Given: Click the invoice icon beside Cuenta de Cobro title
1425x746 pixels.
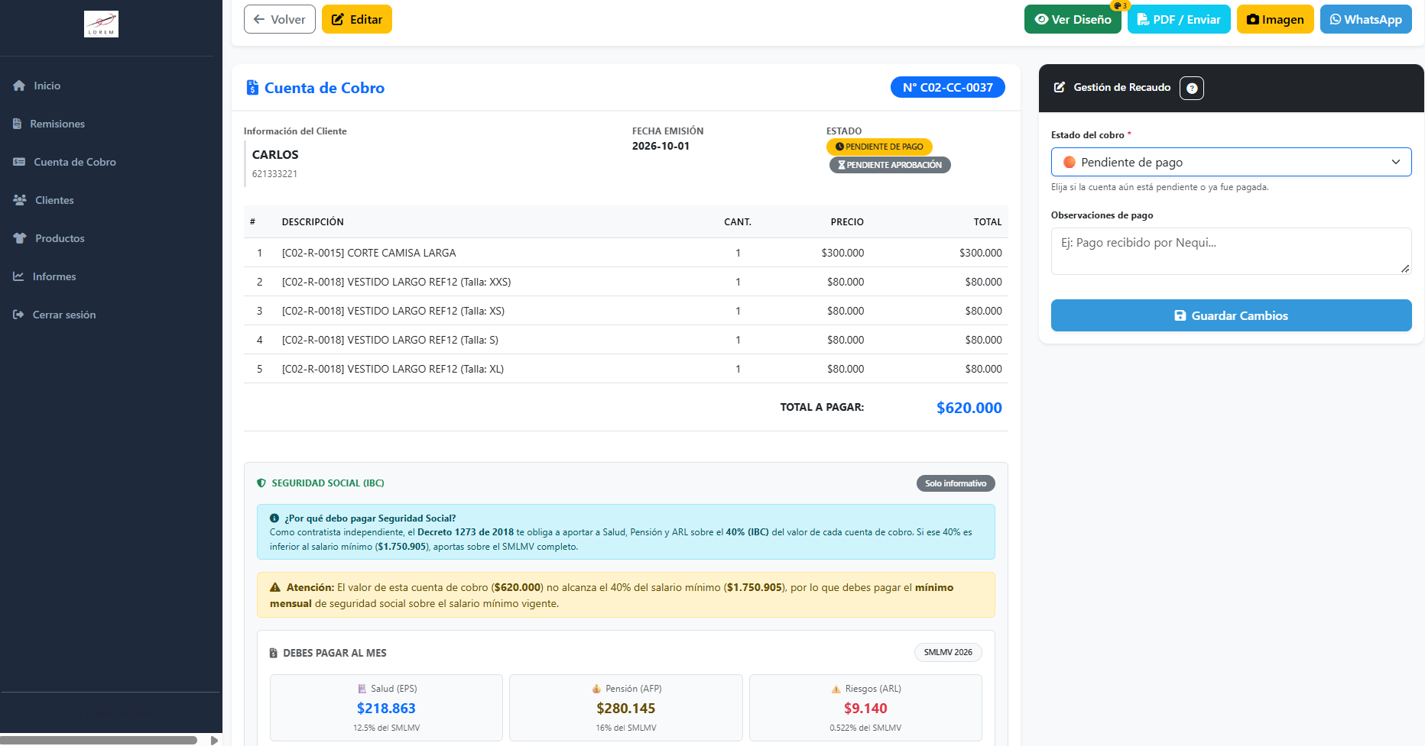Looking at the screenshot, I should [252, 88].
